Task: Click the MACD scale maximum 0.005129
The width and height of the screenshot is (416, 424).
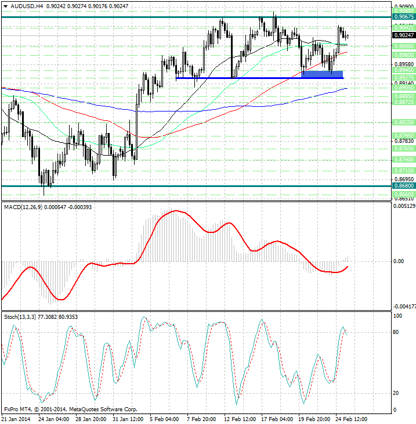Action: tap(404, 206)
